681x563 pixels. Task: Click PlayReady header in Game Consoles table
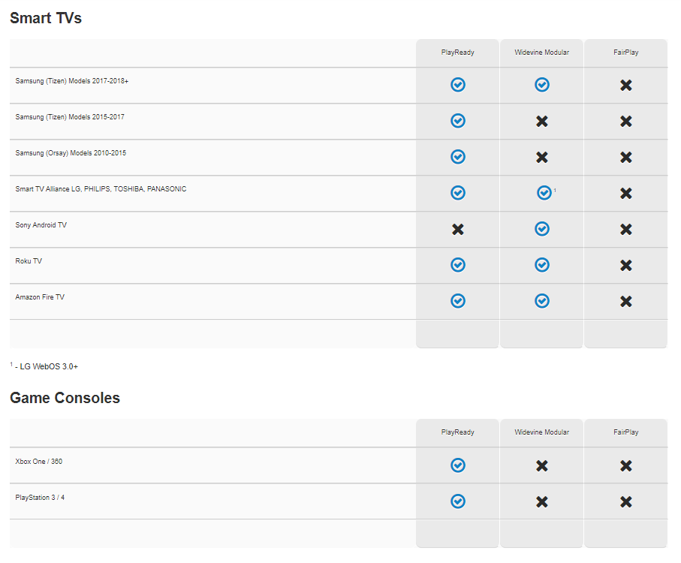coord(458,432)
